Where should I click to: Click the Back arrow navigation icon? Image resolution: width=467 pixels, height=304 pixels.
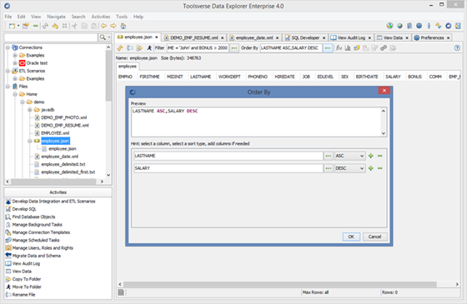103,26
